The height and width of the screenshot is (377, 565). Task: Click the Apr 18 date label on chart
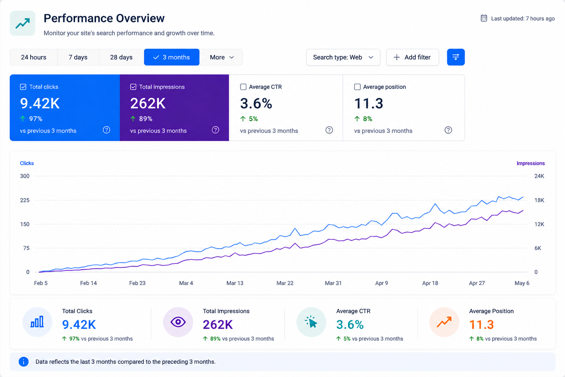[430, 283]
